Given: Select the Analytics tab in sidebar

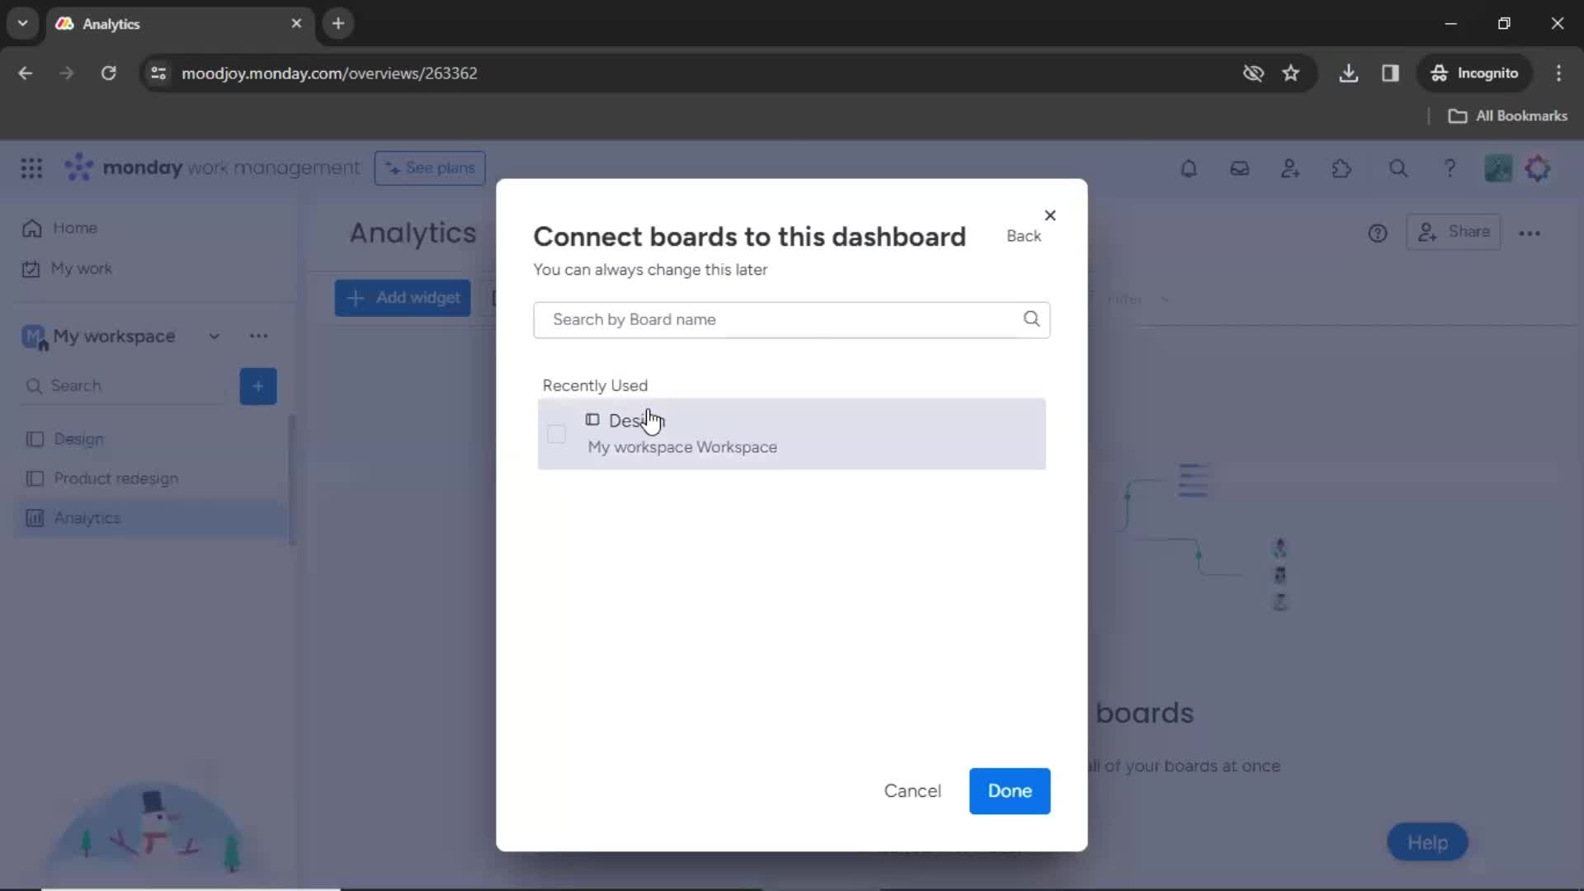Looking at the screenshot, I should (x=87, y=518).
